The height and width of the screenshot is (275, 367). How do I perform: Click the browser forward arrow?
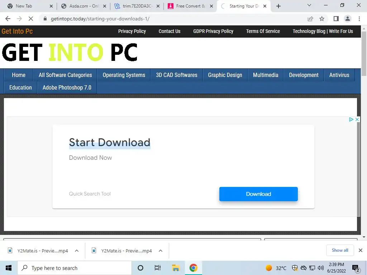[19, 19]
